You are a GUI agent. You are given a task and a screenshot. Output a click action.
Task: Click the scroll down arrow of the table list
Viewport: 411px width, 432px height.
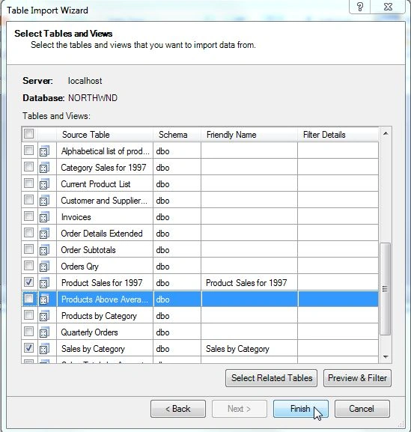click(x=386, y=357)
